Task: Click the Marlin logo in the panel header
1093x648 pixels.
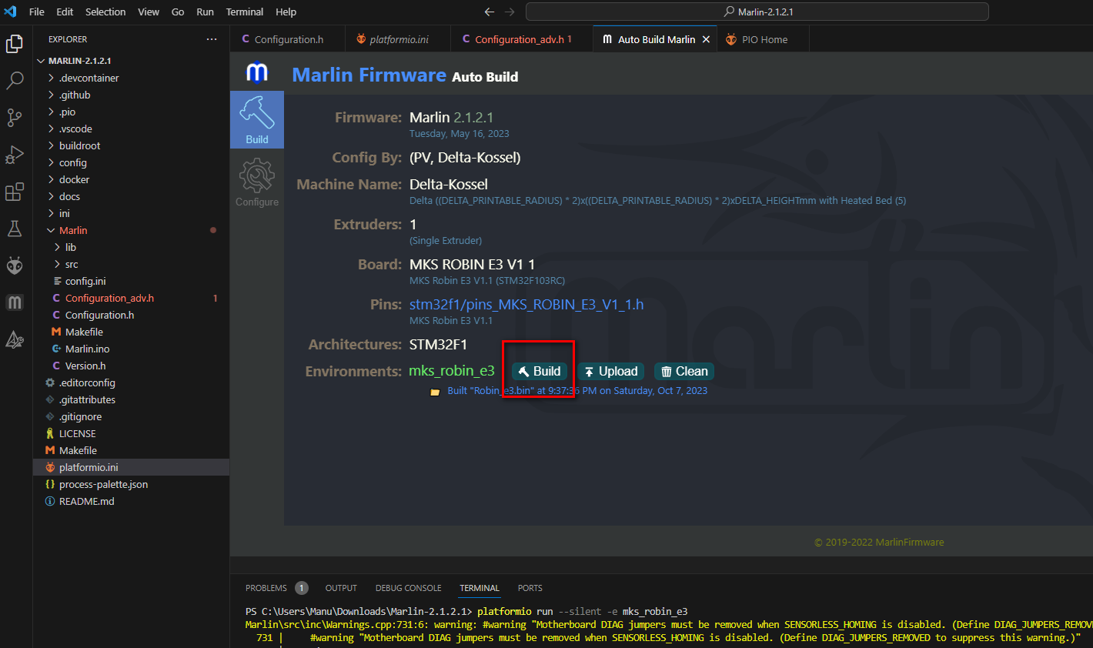Action: 257,73
